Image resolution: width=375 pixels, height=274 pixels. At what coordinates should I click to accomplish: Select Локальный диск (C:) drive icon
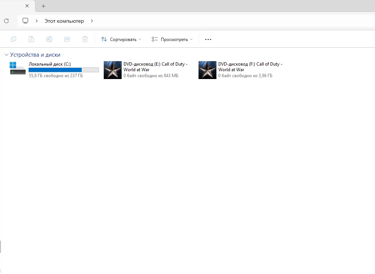pos(18,68)
